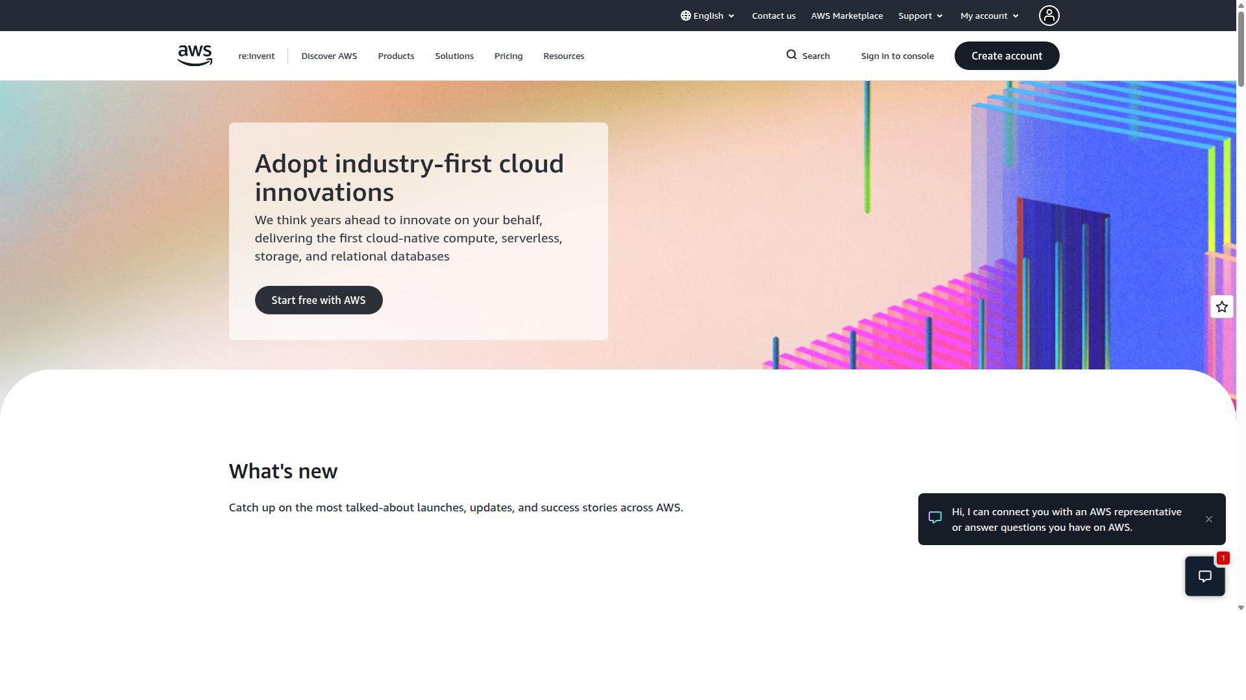
Task: Open the AWS Marketplace link
Action: pyautogui.click(x=847, y=16)
